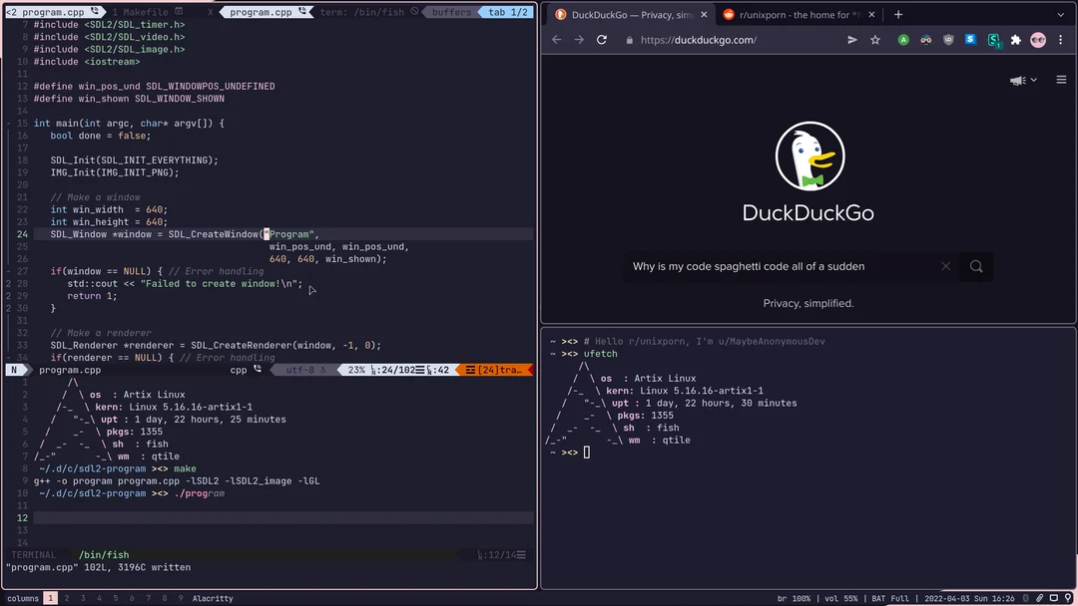The height and width of the screenshot is (606, 1078).
Task: Open the Chrome three-dot menu
Action: tap(1061, 40)
